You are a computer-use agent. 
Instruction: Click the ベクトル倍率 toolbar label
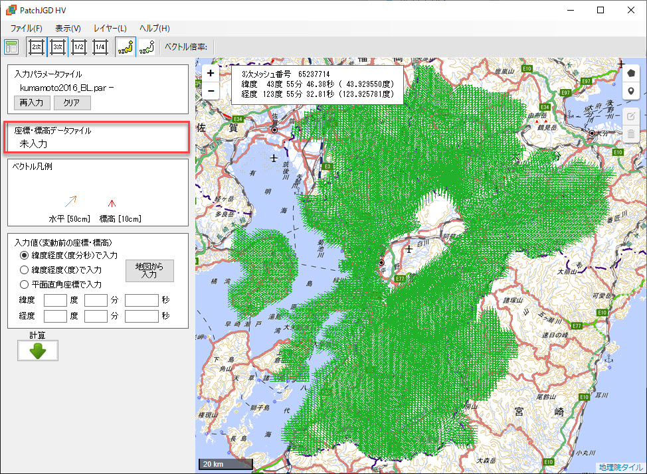point(186,47)
